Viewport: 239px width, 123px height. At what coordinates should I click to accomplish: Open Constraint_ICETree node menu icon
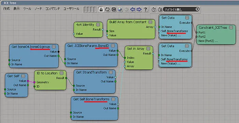(x=231, y=28)
